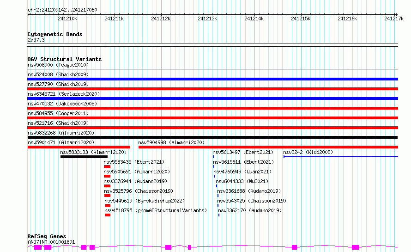Click the red nsv4518795 variant block
Image resolution: width=411 pixels, height=252 pixels.
108,215
